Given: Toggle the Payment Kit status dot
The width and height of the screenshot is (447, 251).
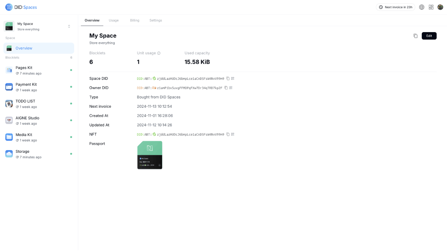Looking at the screenshot, I should (71, 87).
